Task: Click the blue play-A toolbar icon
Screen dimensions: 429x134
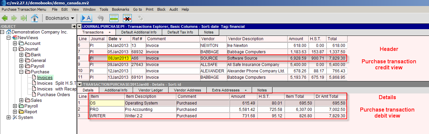Action: [86, 18]
